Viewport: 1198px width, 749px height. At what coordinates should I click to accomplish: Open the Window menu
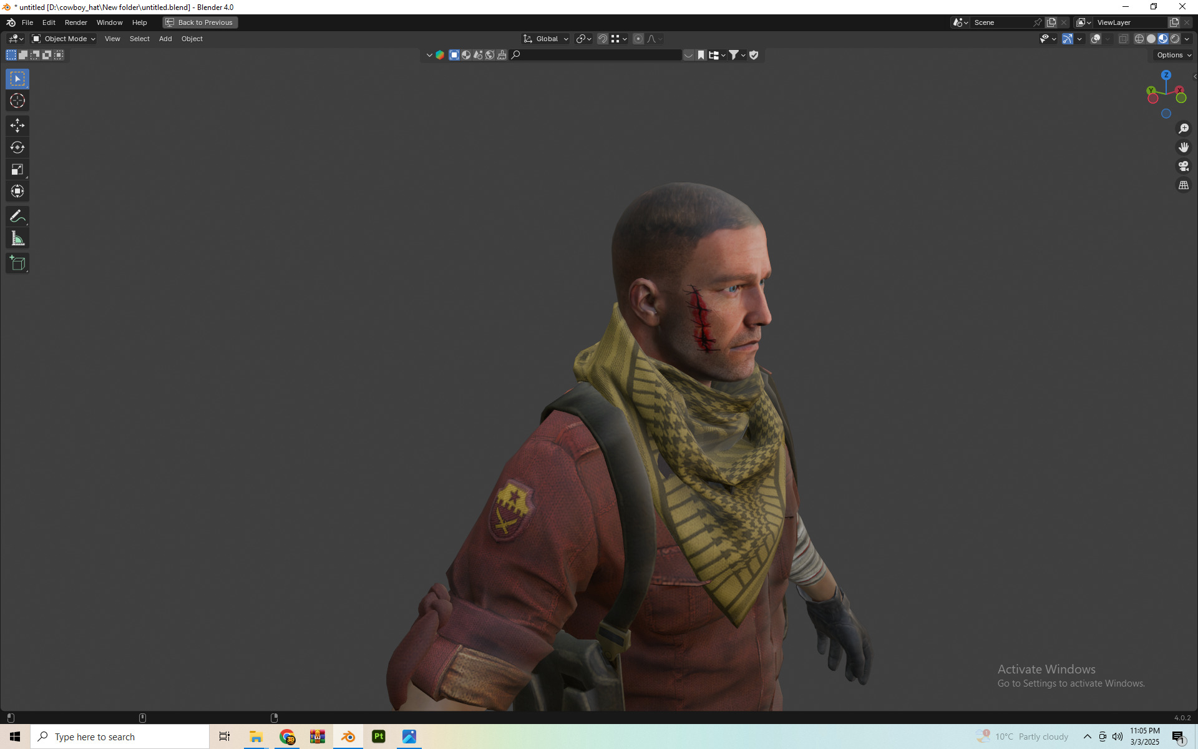pyautogui.click(x=110, y=22)
